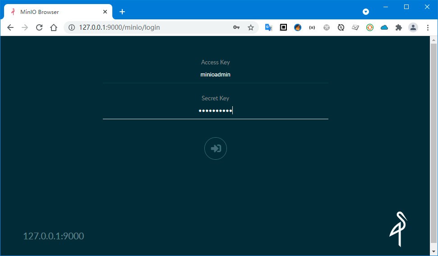Open Chrome's three-dot menu
The height and width of the screenshot is (256, 438).
click(428, 27)
